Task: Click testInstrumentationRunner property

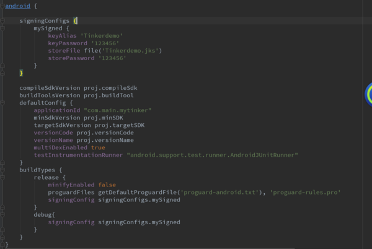Action: 78,155
